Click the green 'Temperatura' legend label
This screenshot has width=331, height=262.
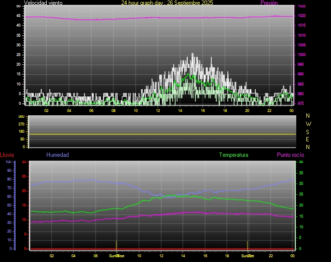234,155
